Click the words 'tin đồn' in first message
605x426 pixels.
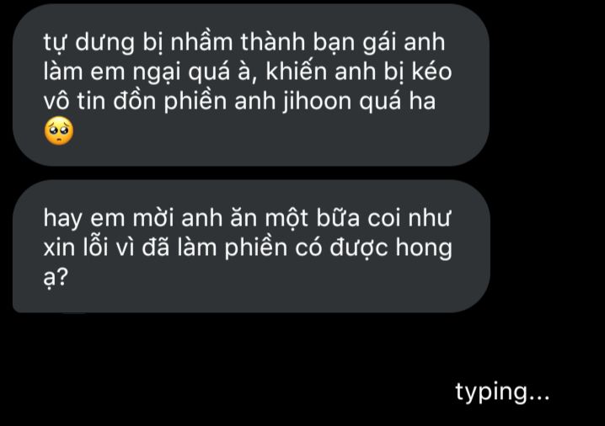point(118,101)
